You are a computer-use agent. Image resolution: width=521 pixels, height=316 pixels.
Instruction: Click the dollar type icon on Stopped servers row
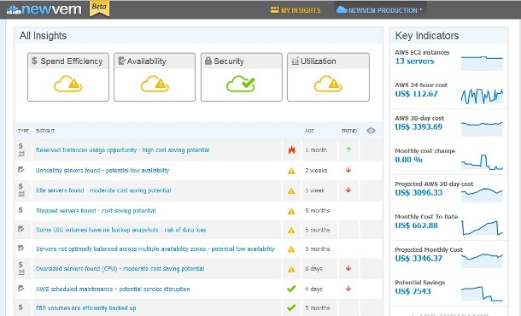(x=20, y=210)
